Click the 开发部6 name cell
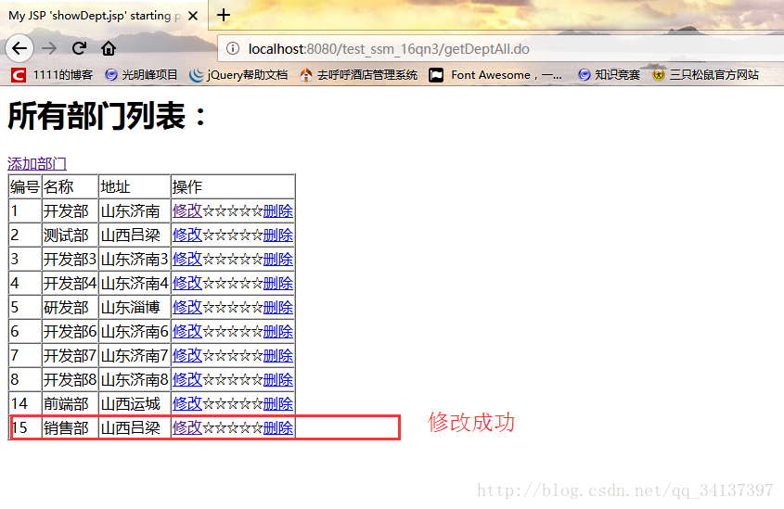Viewport: 784px width, 509px height. pyautogui.click(x=70, y=331)
